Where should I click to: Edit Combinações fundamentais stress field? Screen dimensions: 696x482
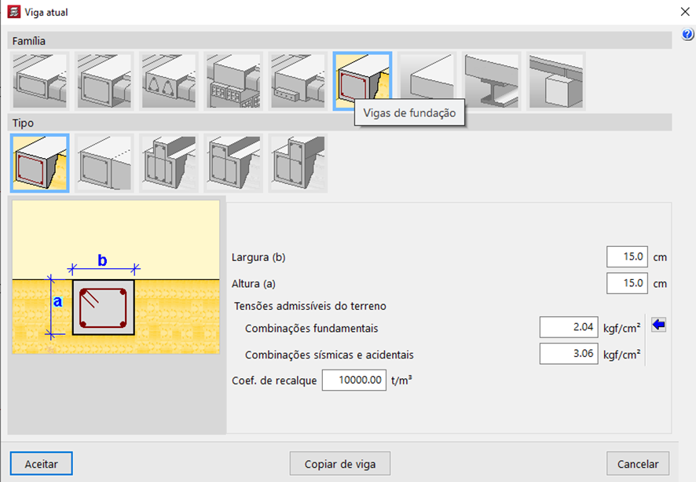[x=569, y=327]
